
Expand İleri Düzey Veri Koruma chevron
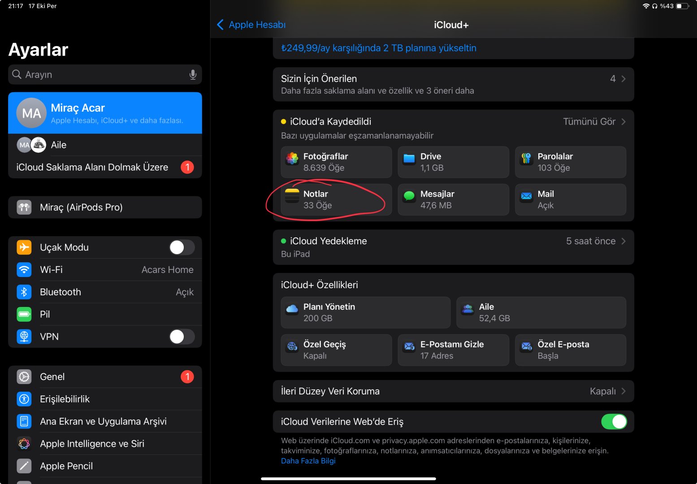click(623, 391)
